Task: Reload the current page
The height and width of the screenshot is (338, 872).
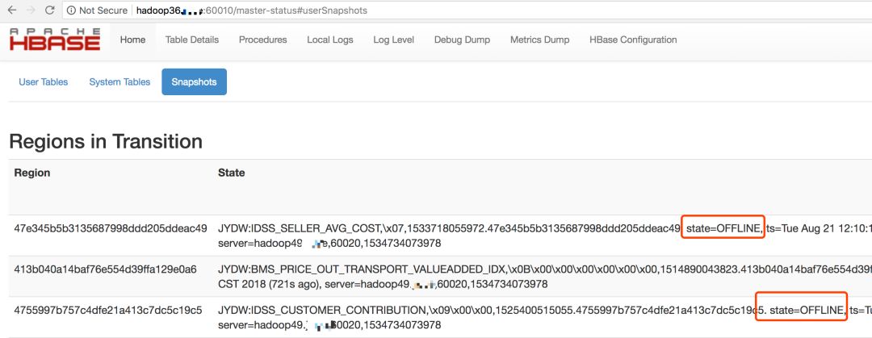Action: pos(49,10)
